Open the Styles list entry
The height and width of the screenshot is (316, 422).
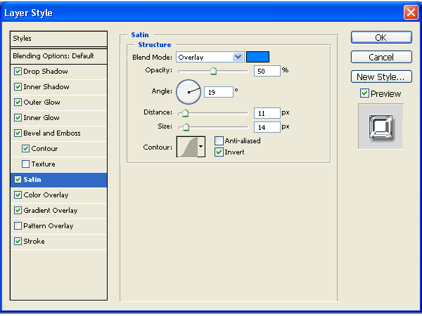click(58, 39)
